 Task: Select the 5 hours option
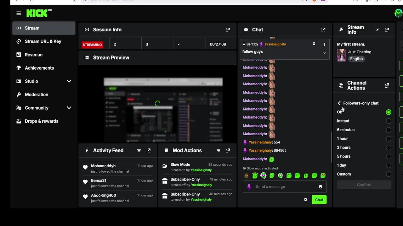[x=389, y=156]
